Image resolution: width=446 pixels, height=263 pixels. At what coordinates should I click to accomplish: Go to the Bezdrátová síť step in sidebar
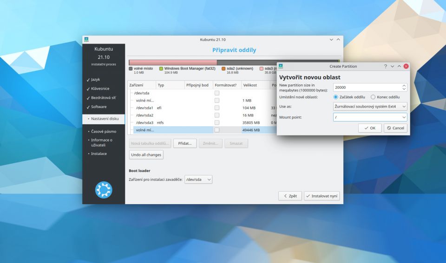coord(104,98)
